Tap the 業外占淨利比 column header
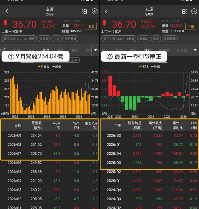Screen dimensions: 199x209 (x=178, y=125)
